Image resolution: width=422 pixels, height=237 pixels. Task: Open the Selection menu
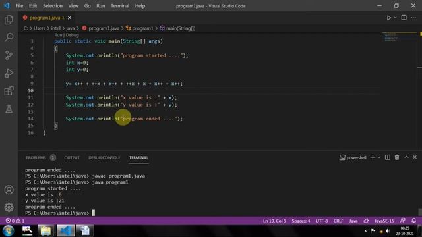pyautogui.click(x=53, y=6)
